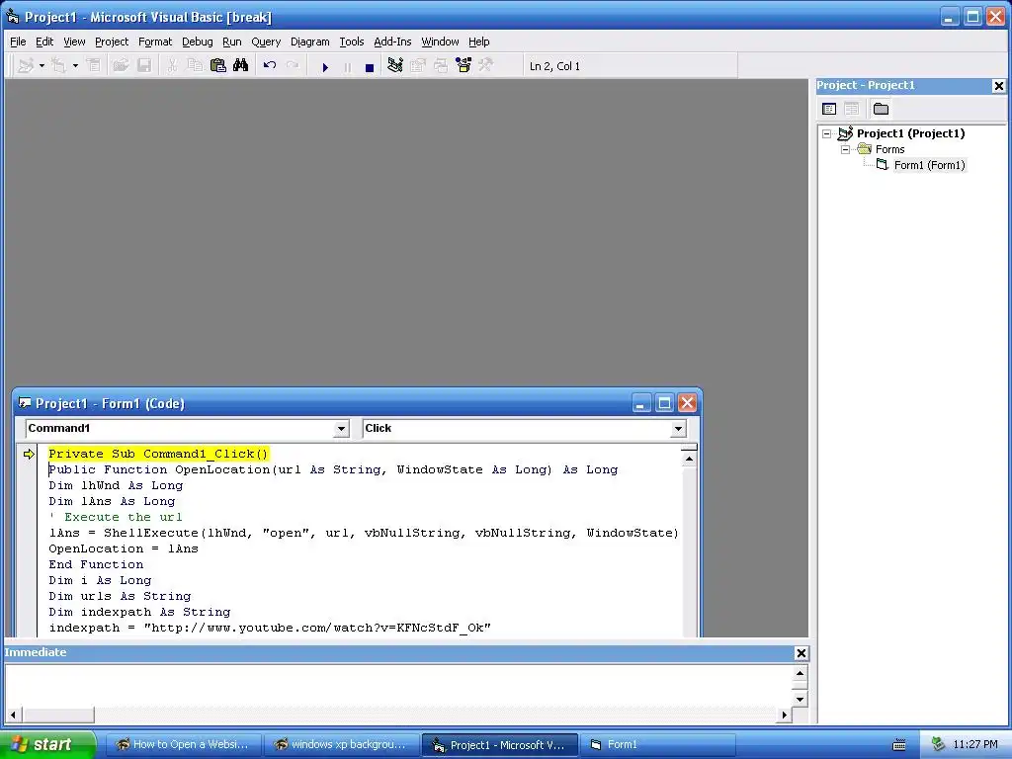Close the Immediate window
This screenshot has width=1012, height=759.
tap(801, 653)
